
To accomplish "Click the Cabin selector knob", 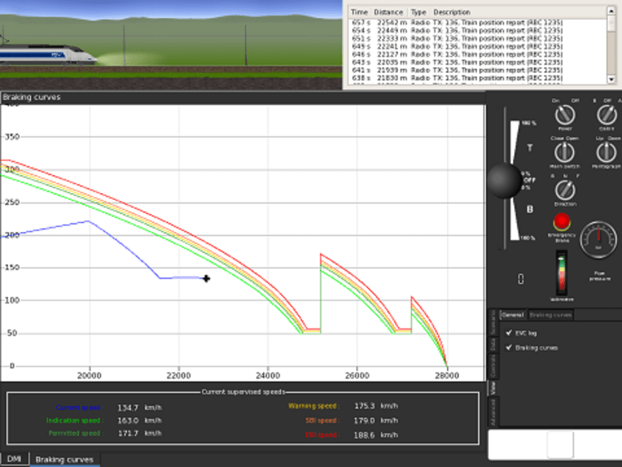I will (x=606, y=115).
